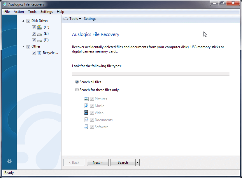Open the Action menu
This screenshot has height=178, width=242.
pos(19,12)
